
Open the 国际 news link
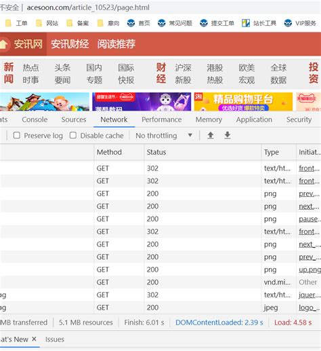pyautogui.click(x=126, y=68)
